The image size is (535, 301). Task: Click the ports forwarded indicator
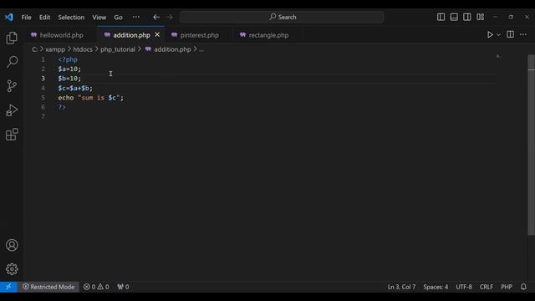[x=123, y=287]
